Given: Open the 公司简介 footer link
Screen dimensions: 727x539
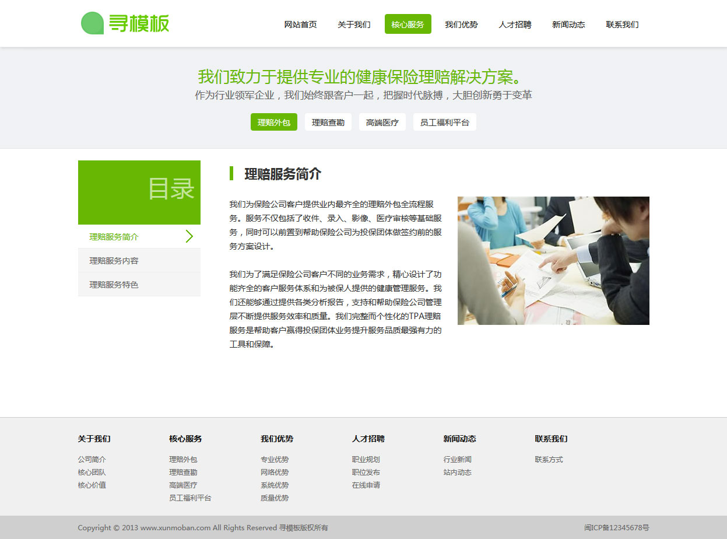Looking at the screenshot, I should pos(92,460).
